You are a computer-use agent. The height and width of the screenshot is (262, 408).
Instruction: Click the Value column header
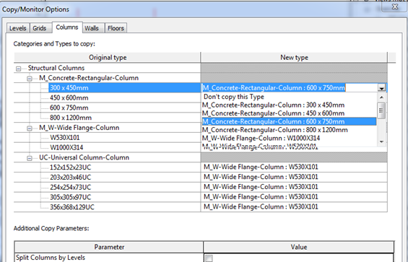click(x=299, y=247)
